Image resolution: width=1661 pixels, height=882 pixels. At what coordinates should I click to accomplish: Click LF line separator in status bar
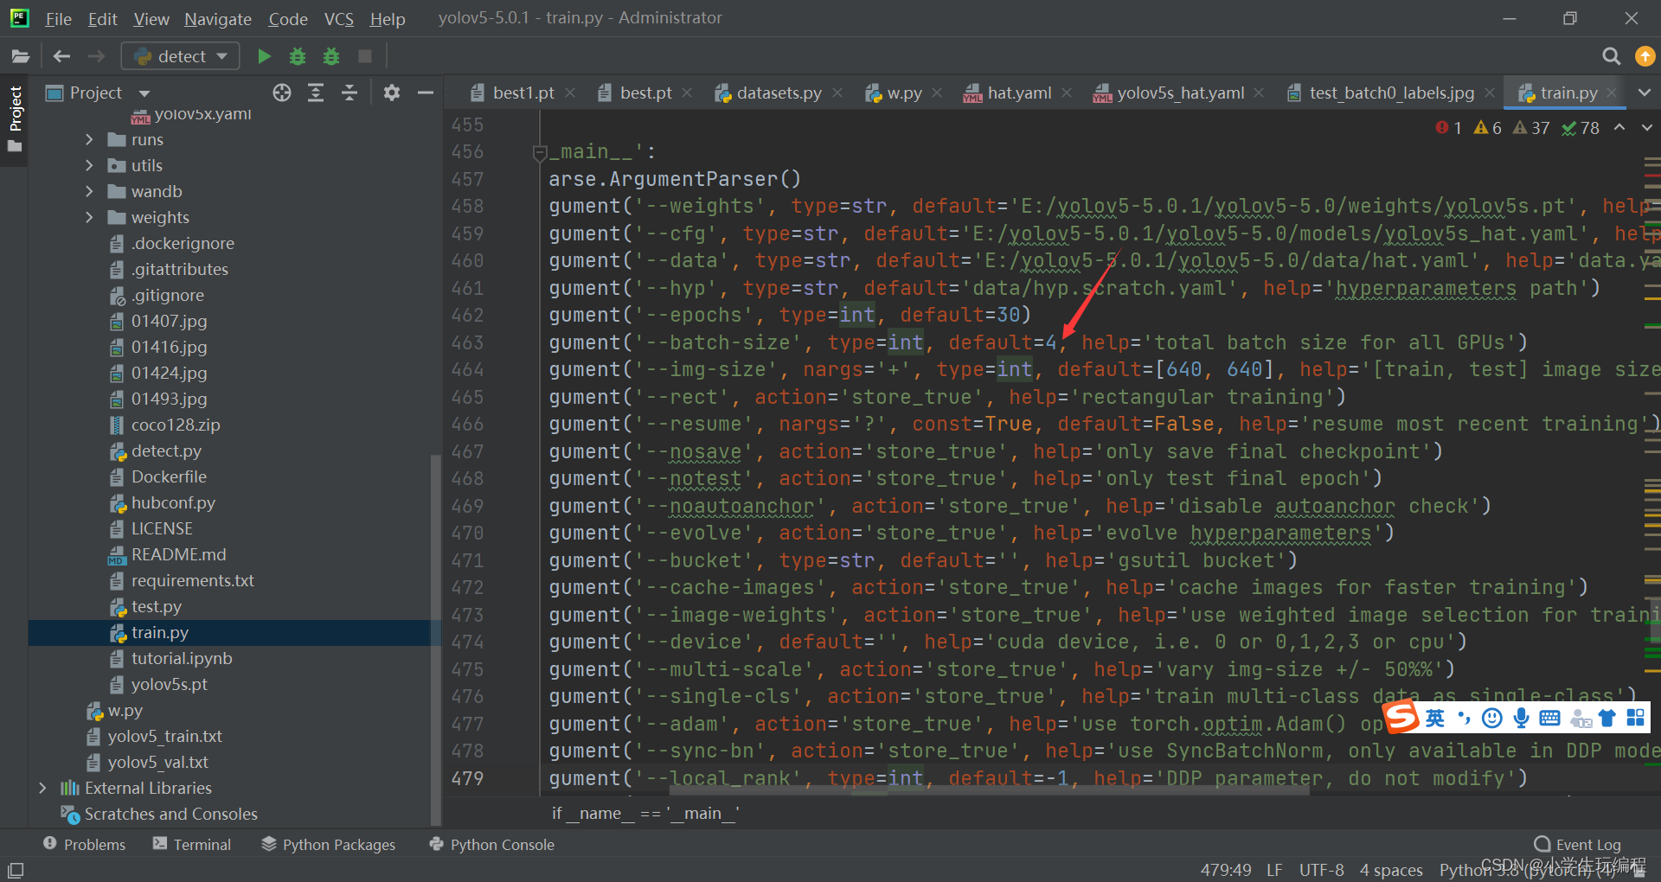point(1274,870)
